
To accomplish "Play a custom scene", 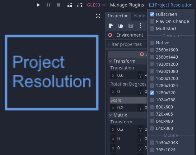I will click(80, 5).
